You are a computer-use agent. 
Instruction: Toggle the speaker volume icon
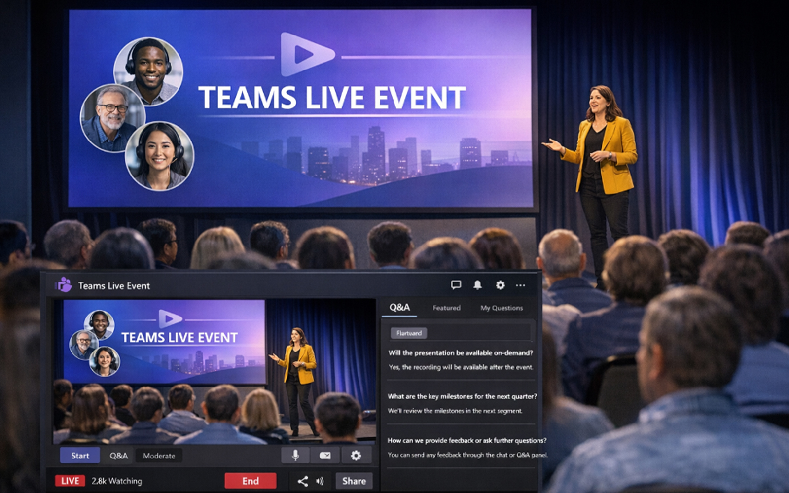pyautogui.click(x=320, y=481)
